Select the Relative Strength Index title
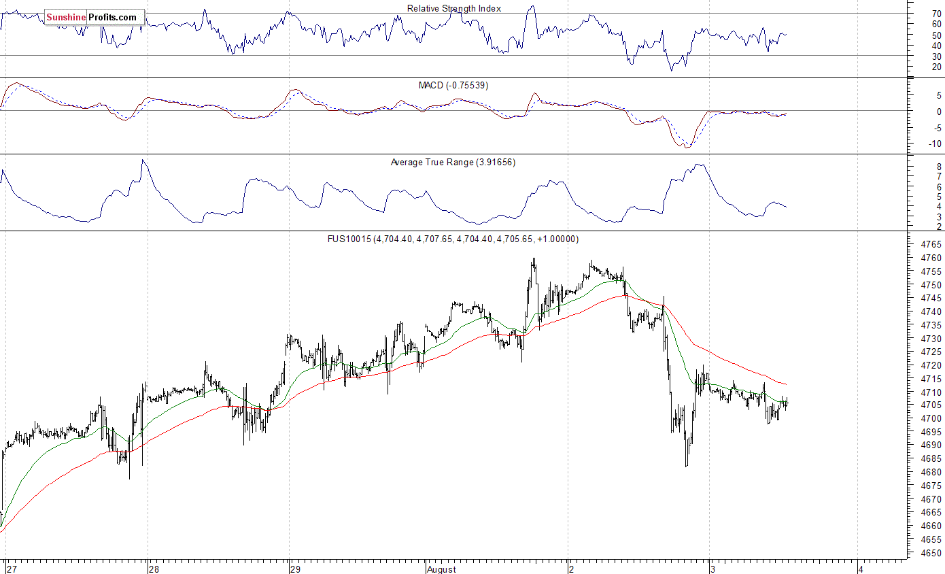 tap(454, 8)
